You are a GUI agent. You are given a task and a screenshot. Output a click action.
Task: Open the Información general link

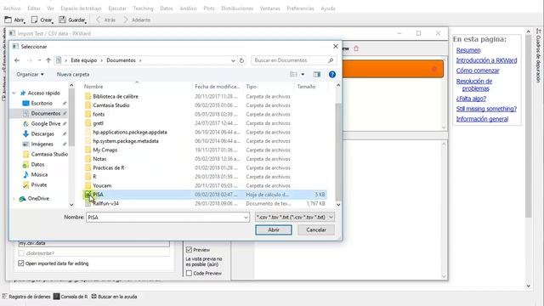coord(482,119)
